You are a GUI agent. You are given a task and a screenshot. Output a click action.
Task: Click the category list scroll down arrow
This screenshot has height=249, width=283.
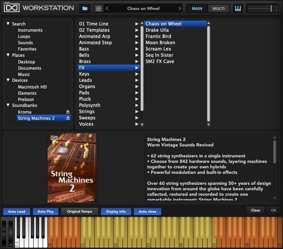[x=142, y=125]
